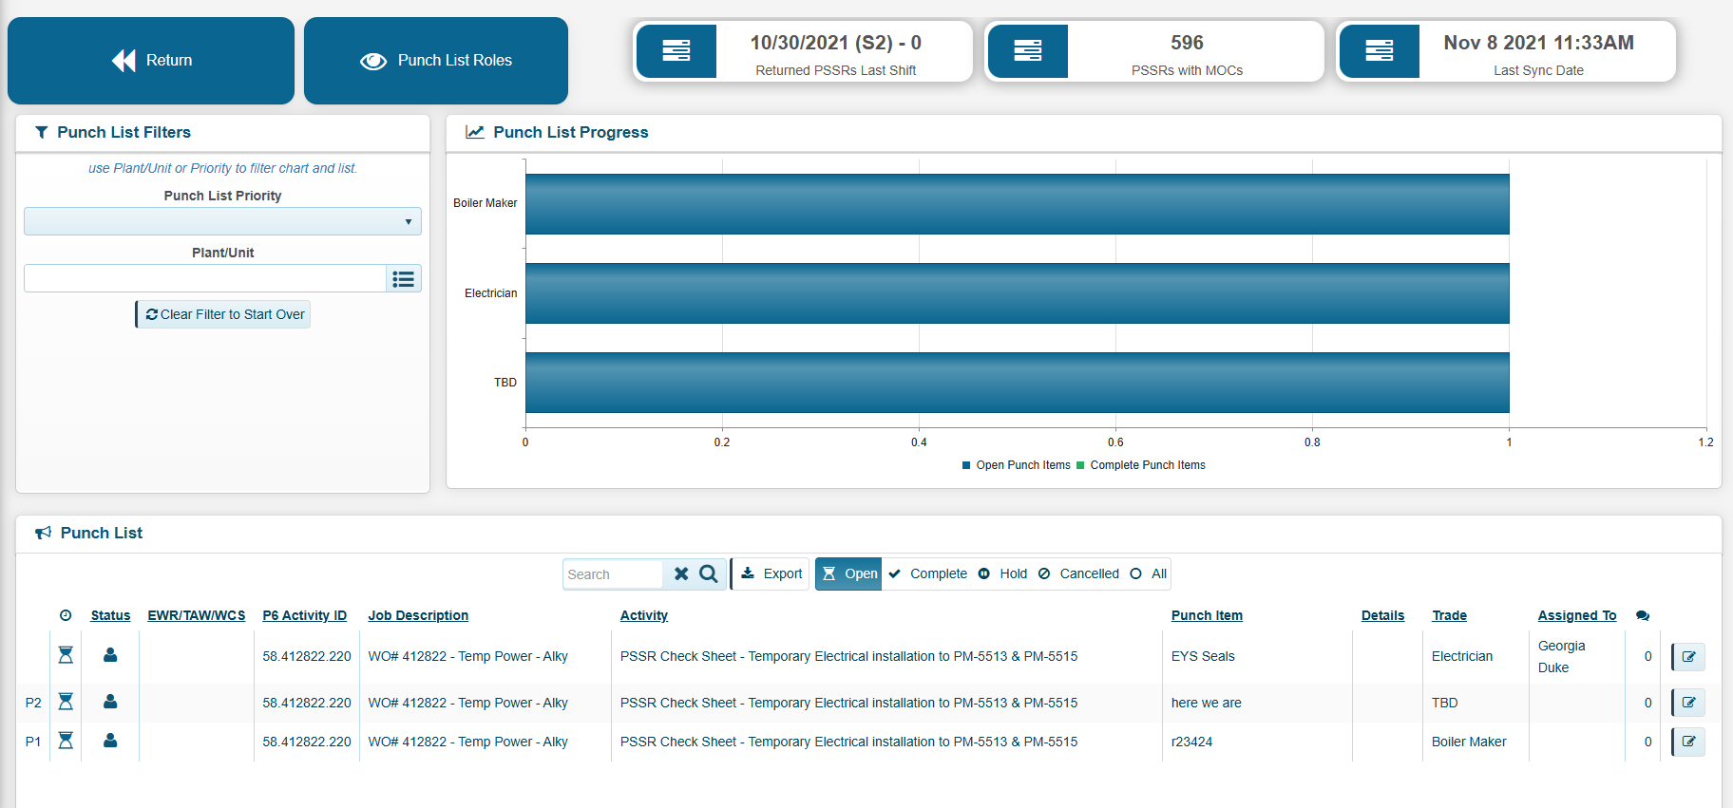Open Punch List Roles
The width and height of the screenshot is (1733, 808).
(436, 61)
